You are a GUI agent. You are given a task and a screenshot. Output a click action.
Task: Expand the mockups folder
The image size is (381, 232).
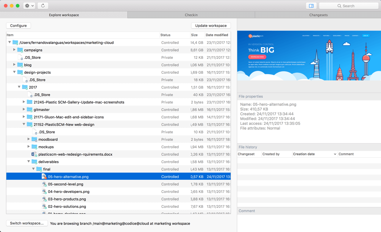click(x=29, y=147)
